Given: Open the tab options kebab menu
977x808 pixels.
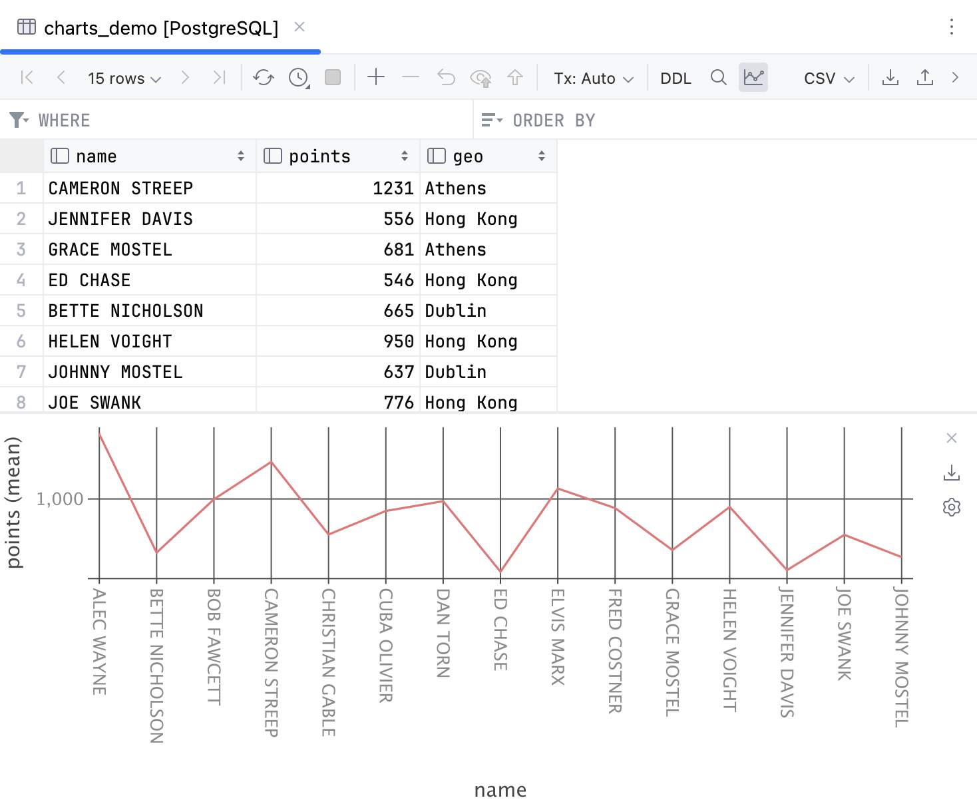Looking at the screenshot, I should pos(952,27).
